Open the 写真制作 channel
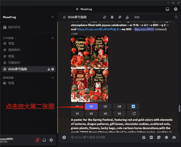 (x=28, y=63)
